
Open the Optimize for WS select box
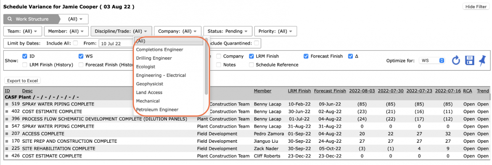point(432,60)
